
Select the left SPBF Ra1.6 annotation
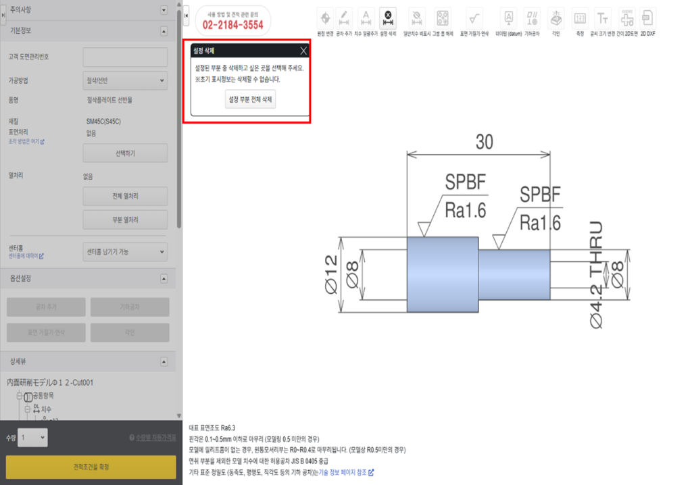pos(465,196)
